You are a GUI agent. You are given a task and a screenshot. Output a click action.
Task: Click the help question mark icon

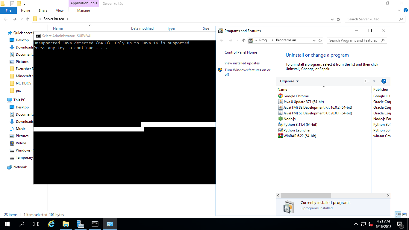click(x=384, y=81)
